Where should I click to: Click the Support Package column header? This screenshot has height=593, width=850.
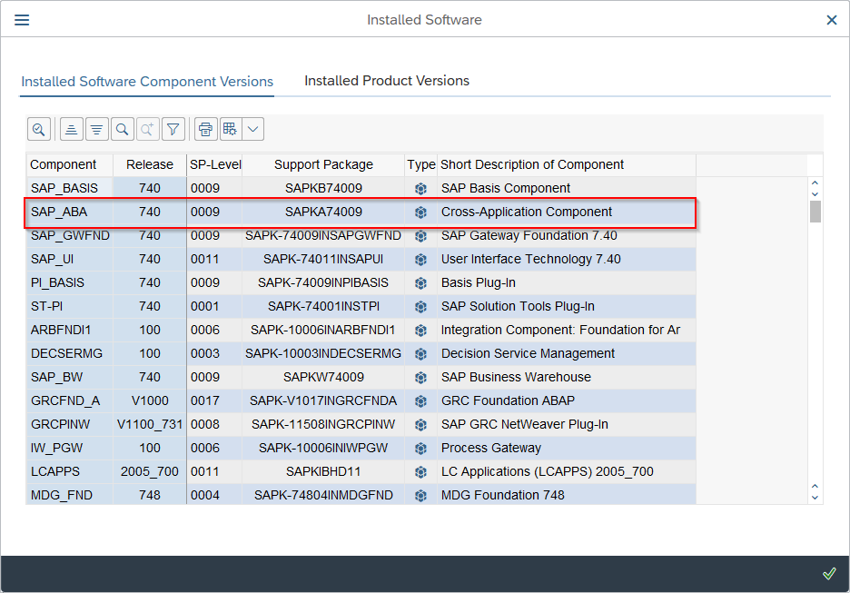[323, 165]
